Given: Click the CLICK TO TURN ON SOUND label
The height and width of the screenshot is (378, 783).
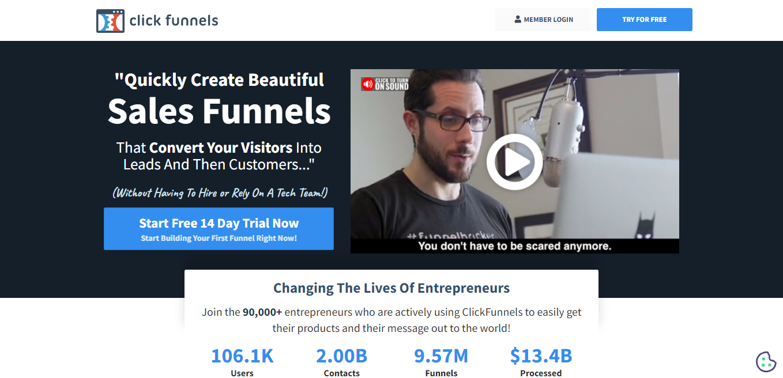Looking at the screenshot, I should (391, 84).
